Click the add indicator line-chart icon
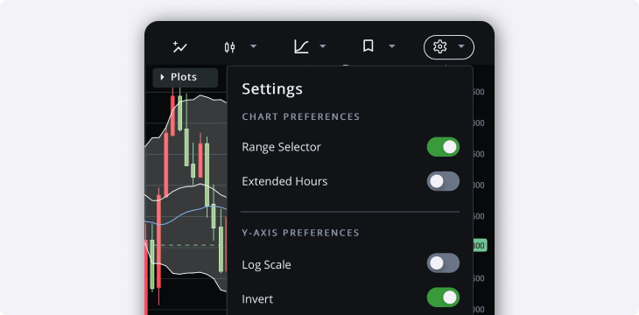This screenshot has height=315, width=639. (x=179, y=47)
